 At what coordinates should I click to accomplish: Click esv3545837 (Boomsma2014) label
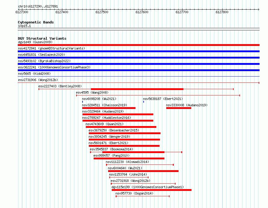[111, 149]
